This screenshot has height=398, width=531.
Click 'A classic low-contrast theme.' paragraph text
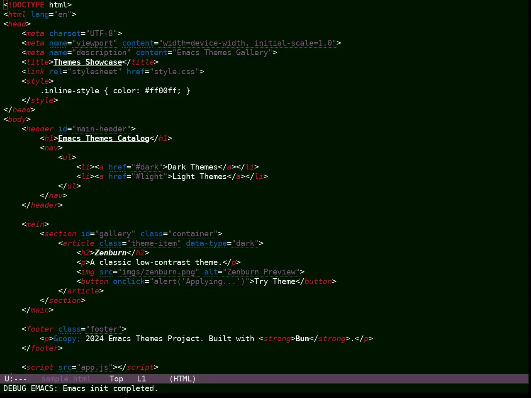(156, 262)
